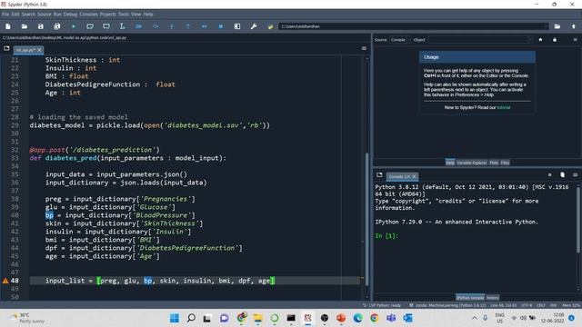Open the Source menu

[x=45, y=15]
